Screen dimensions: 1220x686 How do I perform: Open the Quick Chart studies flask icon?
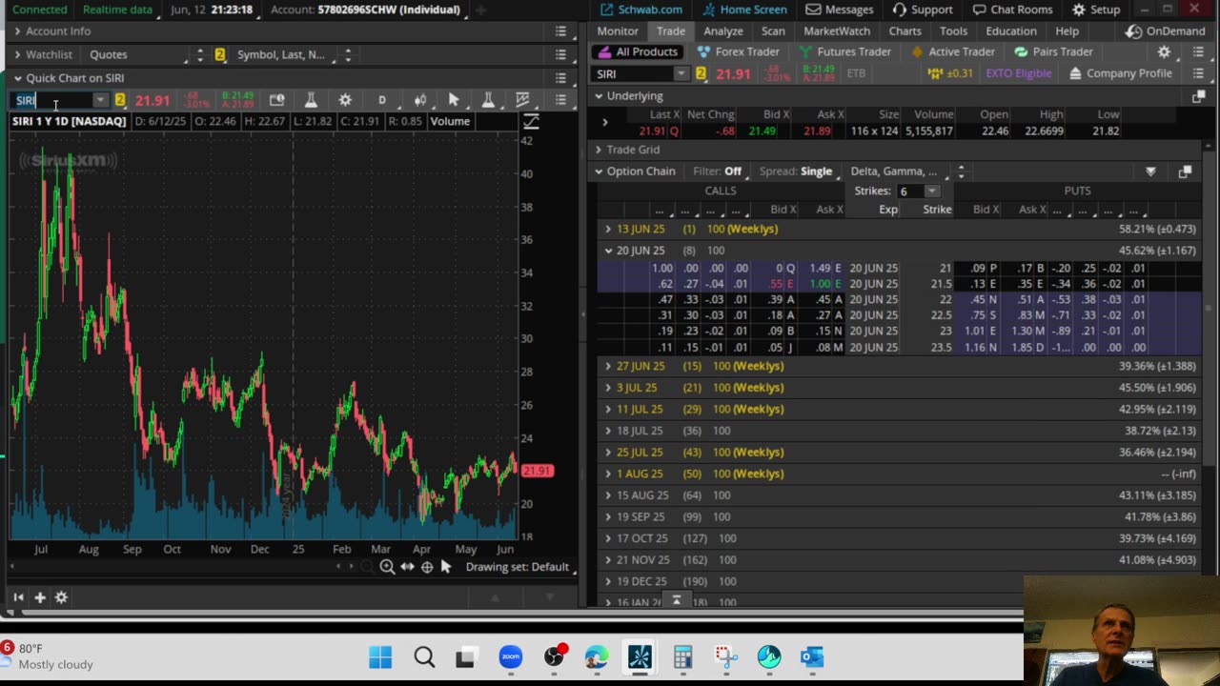click(x=310, y=100)
